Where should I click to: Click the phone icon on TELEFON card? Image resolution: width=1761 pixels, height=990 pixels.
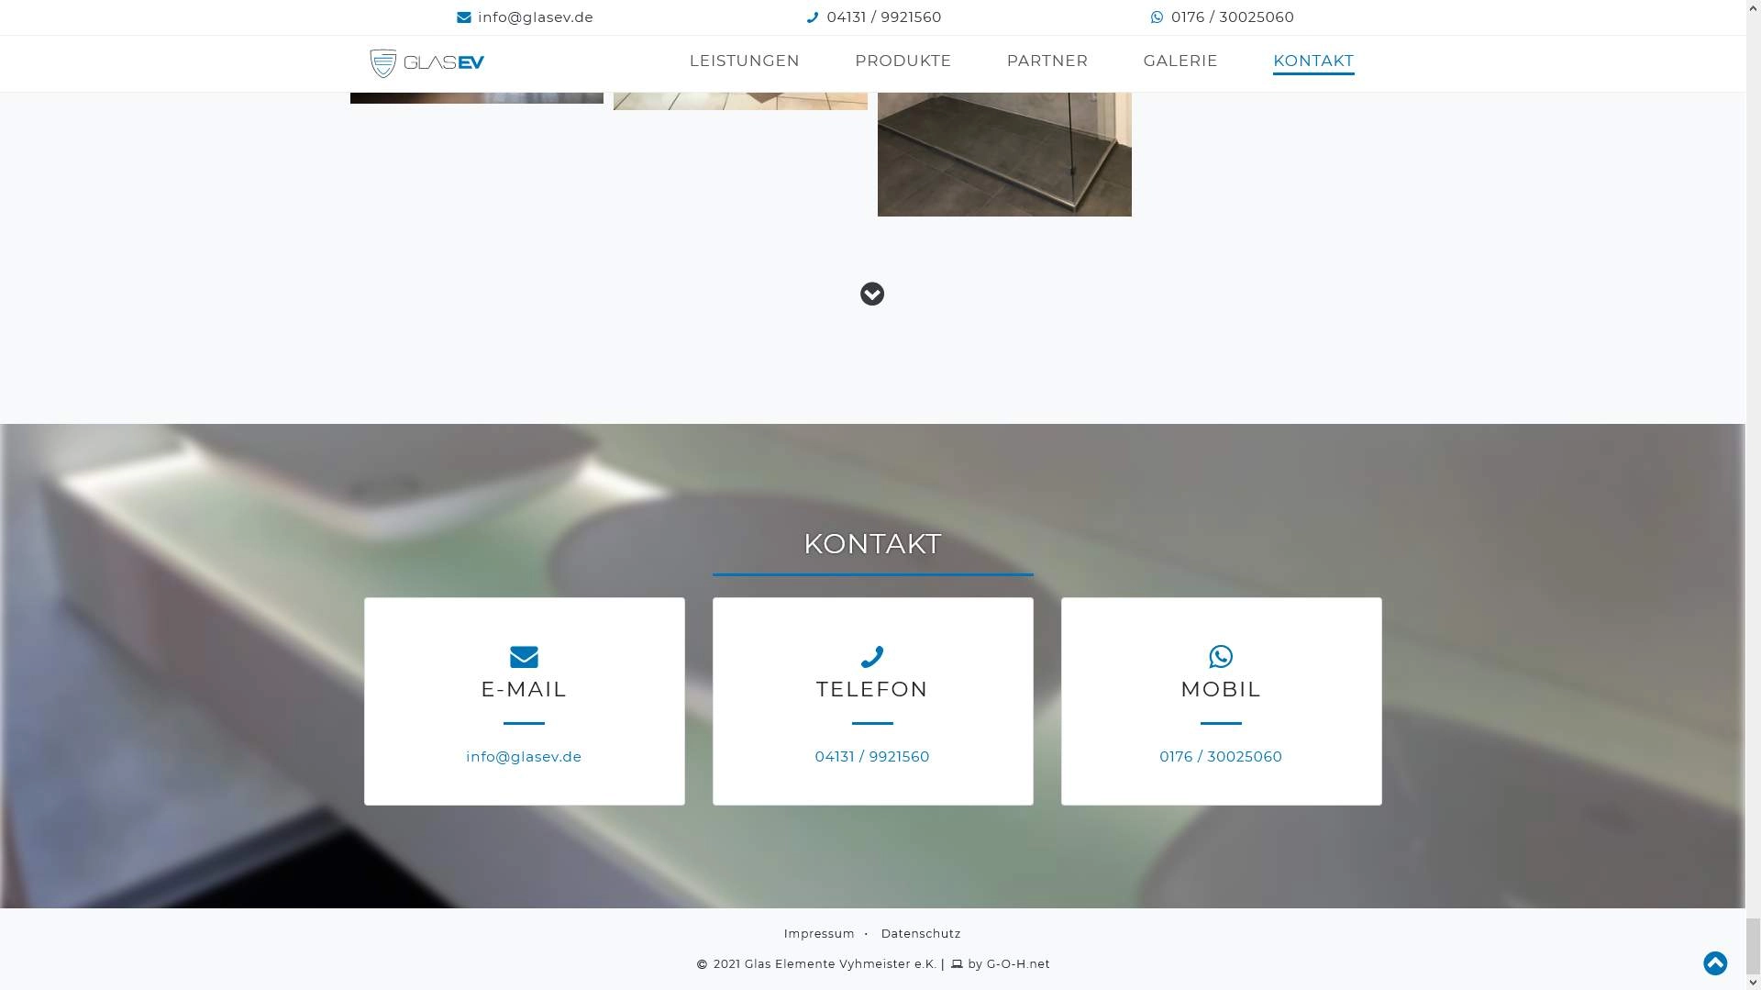point(872,657)
